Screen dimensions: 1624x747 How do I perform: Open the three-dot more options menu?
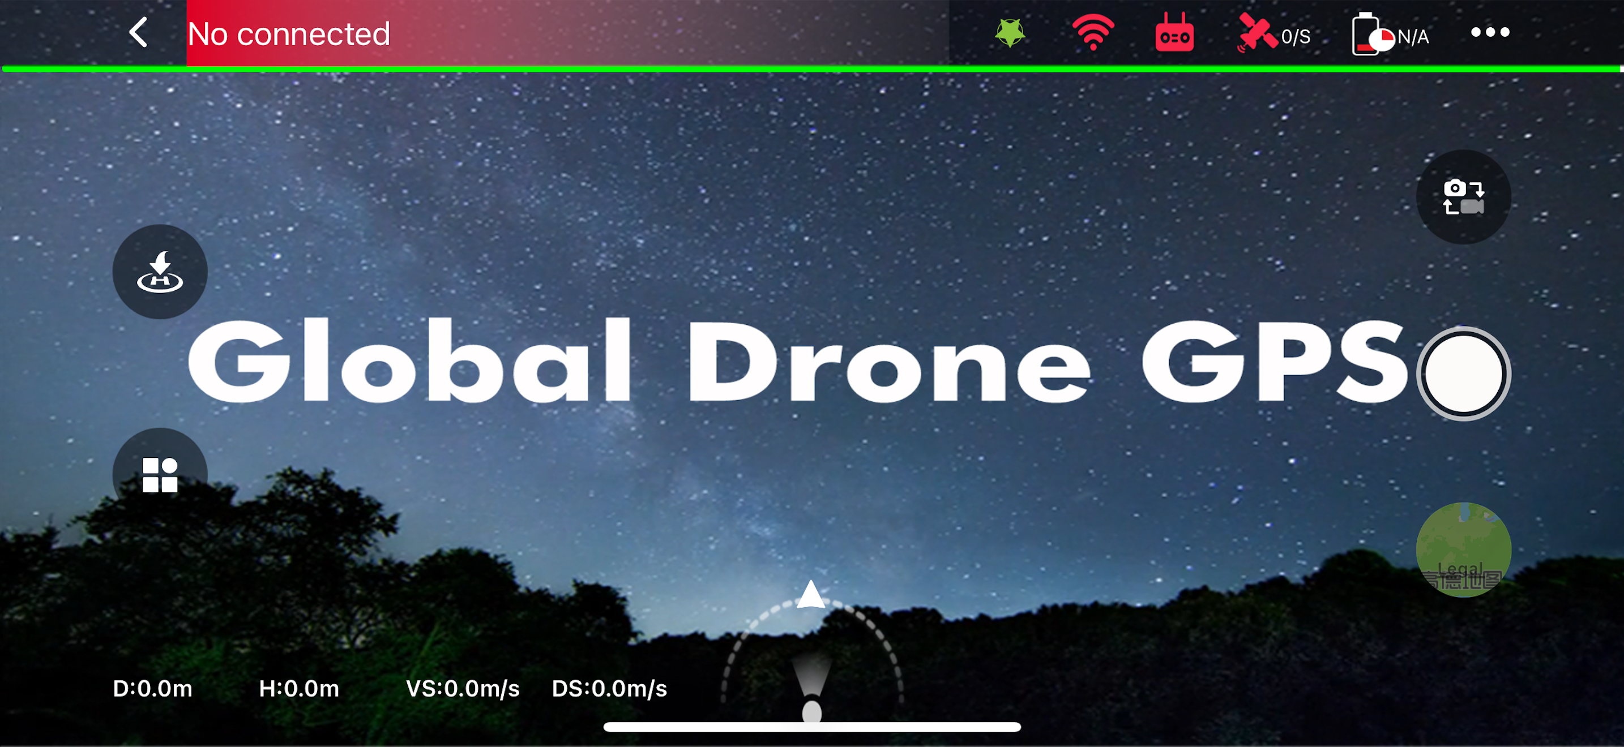coord(1490,32)
